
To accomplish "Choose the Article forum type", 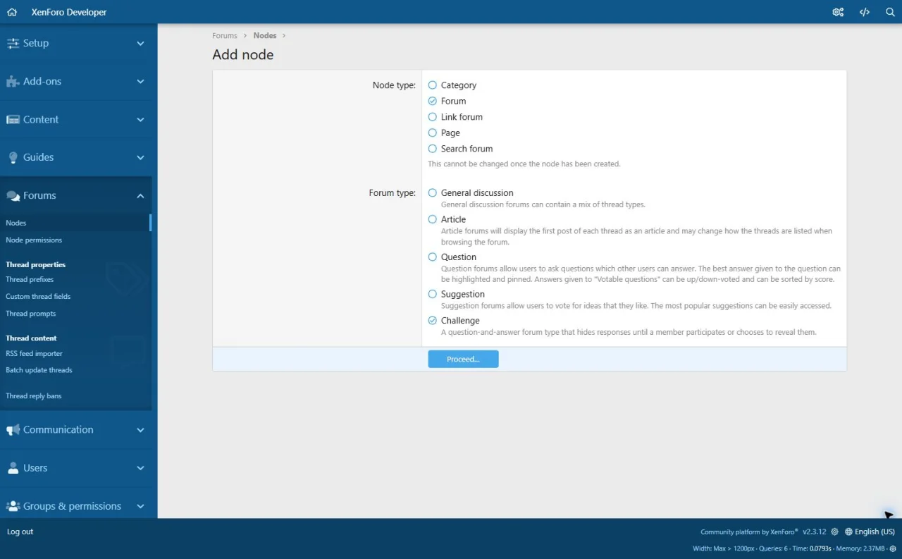I will pyautogui.click(x=433, y=219).
